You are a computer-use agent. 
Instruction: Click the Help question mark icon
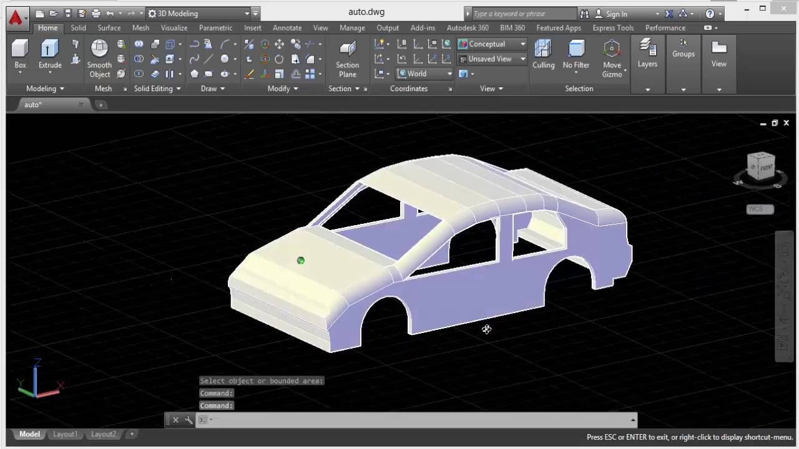coord(710,14)
